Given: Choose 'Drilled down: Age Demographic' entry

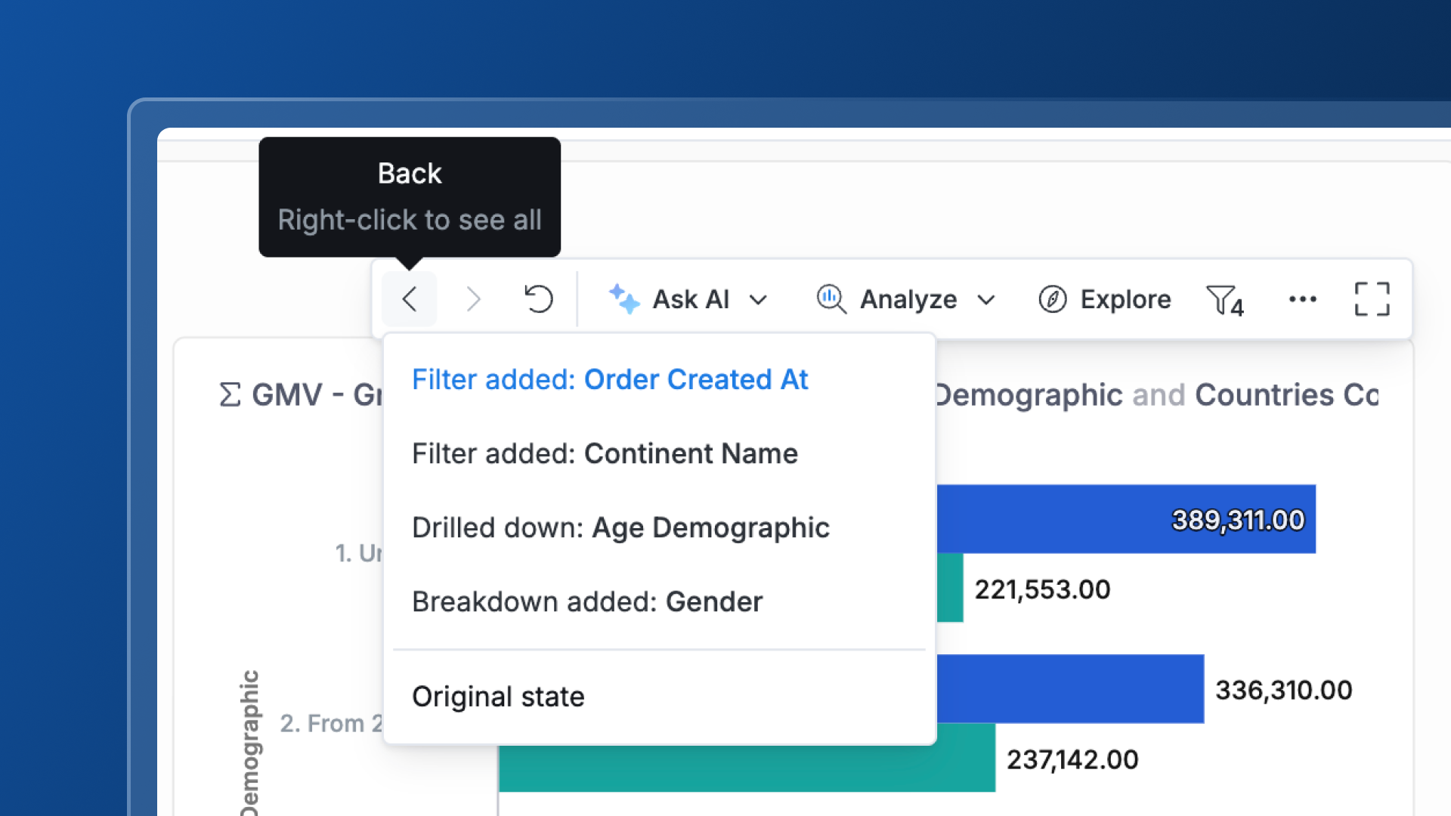Looking at the screenshot, I should [620, 527].
